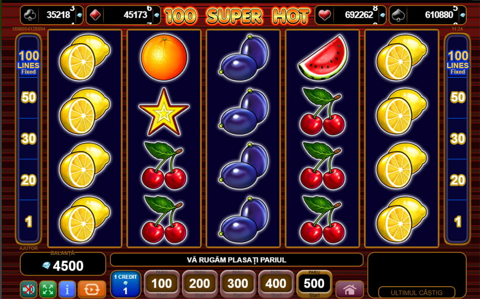Screen dimensions: 480x299
Task: Open the blue info paytable icon
Action: coord(67,289)
